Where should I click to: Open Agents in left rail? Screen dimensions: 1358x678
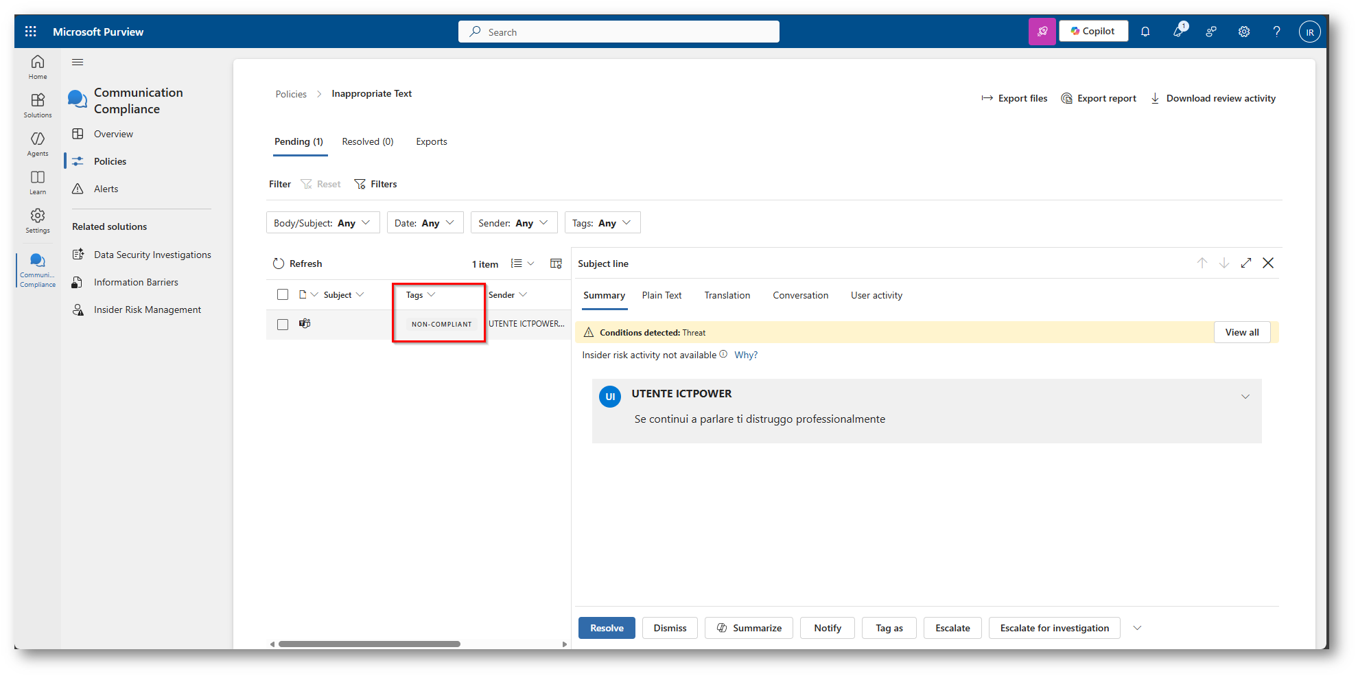coord(38,144)
